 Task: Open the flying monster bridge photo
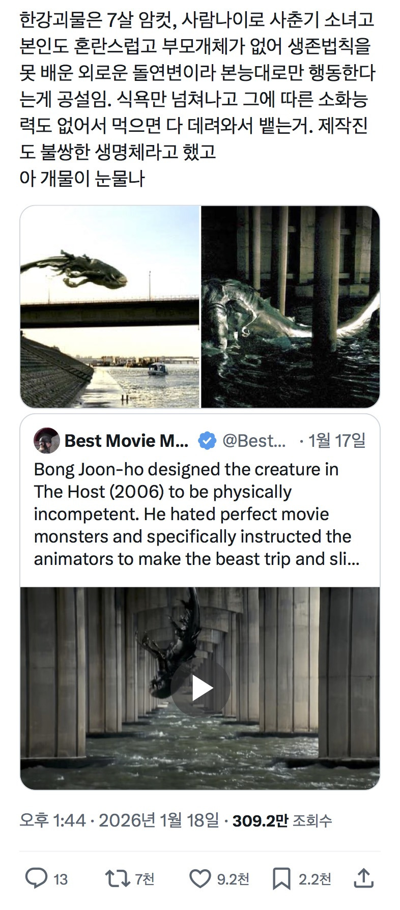109,306
